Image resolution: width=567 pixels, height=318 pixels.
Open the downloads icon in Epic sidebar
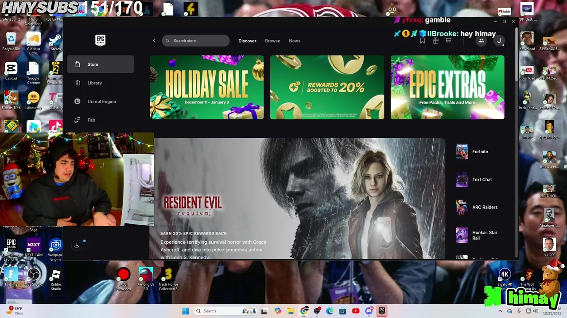tap(77, 245)
